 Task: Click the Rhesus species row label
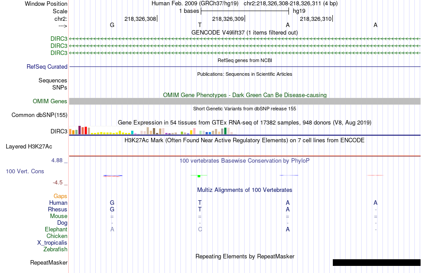click(58, 209)
